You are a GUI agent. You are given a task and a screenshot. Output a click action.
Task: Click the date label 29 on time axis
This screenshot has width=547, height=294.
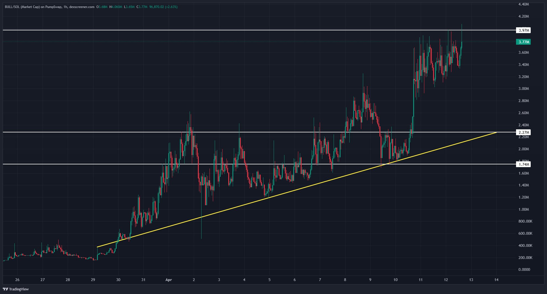tap(93, 280)
